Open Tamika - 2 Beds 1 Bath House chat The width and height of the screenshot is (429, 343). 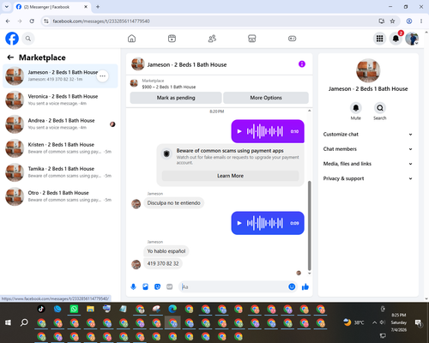click(x=60, y=172)
